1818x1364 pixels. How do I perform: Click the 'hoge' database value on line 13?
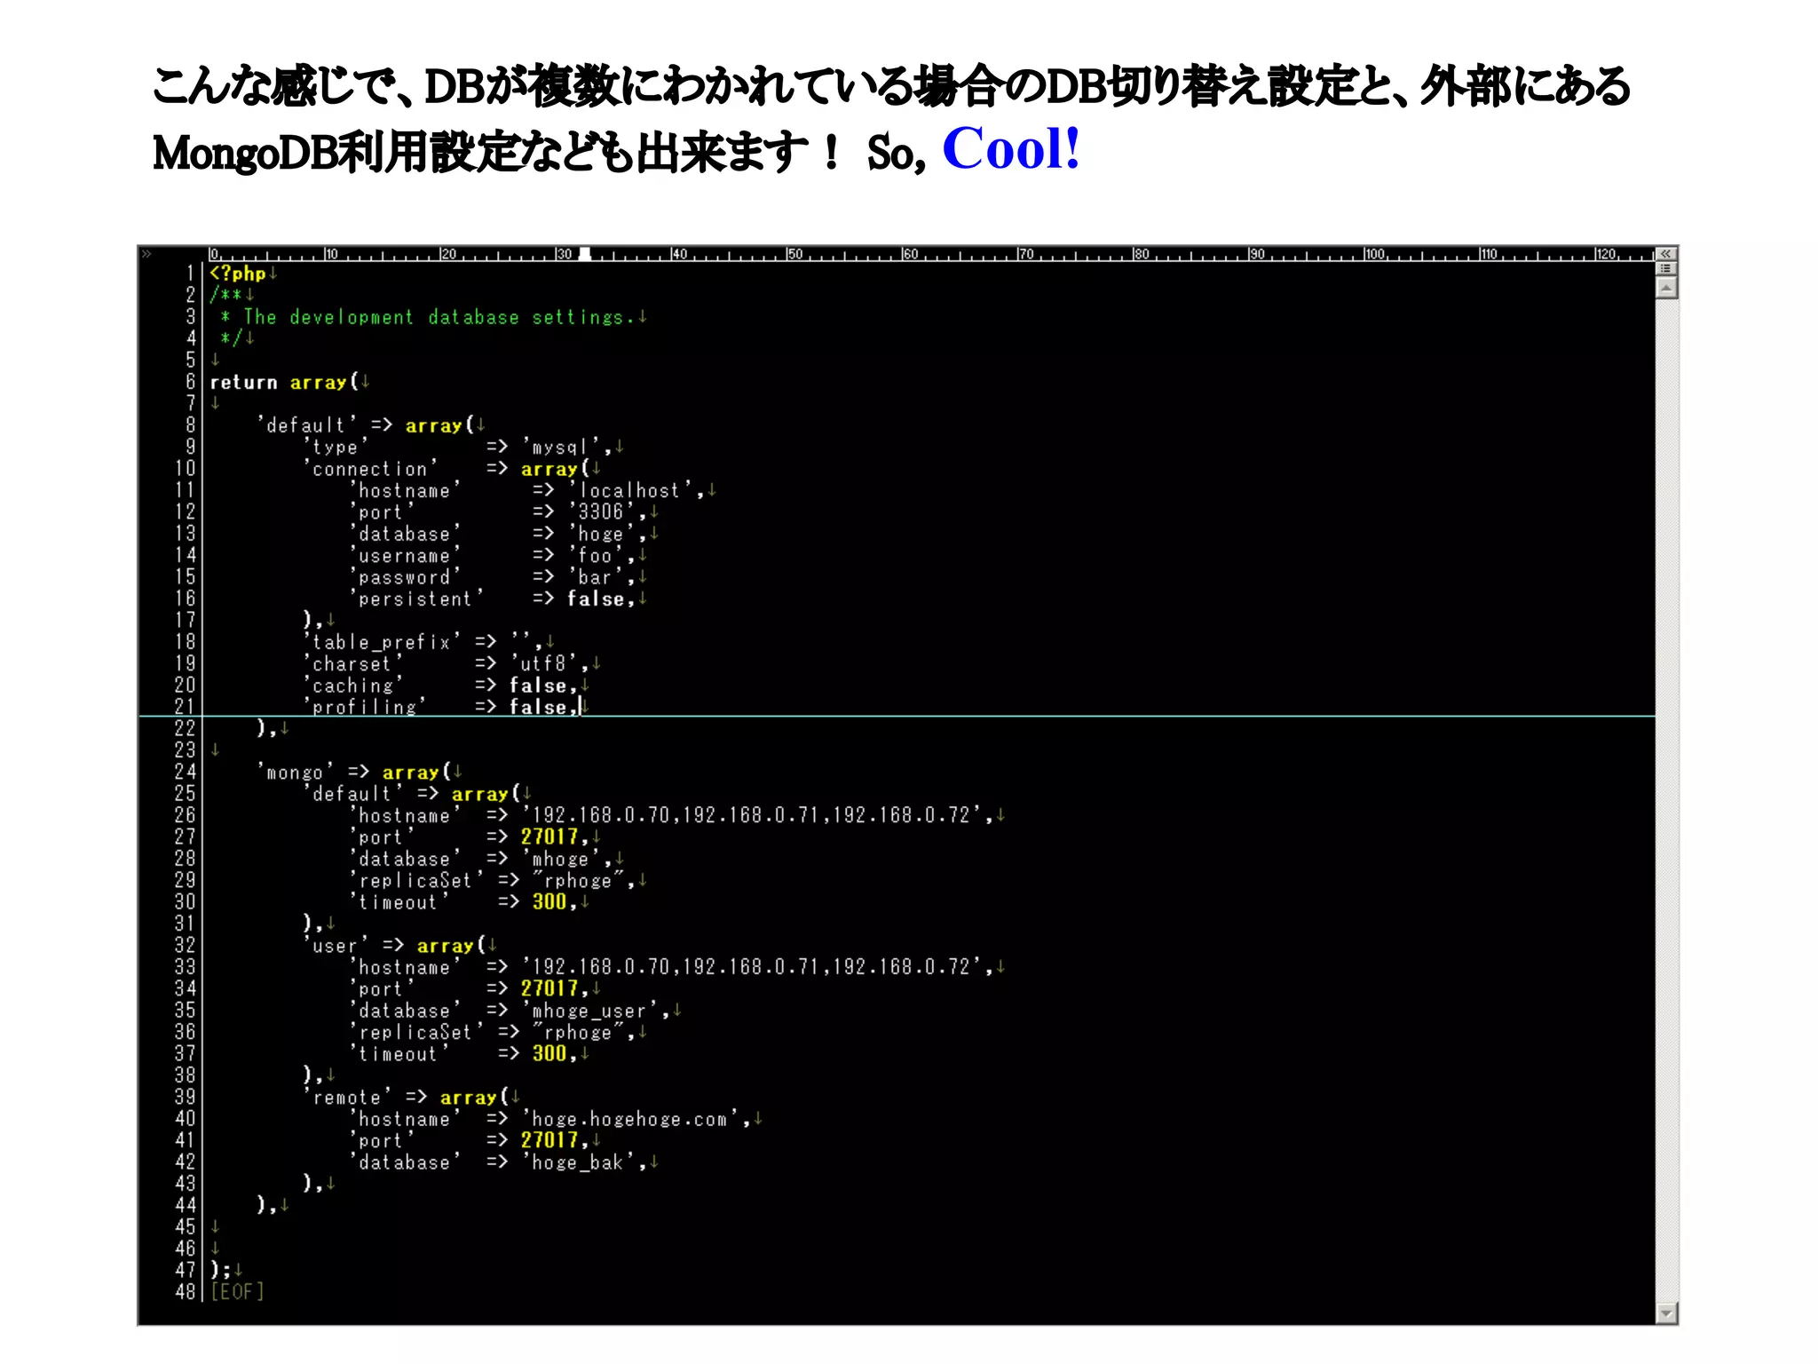602,534
